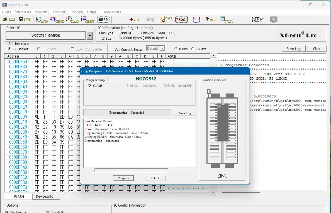Click address row 0000E000:
The width and height of the screenshot is (331, 213).
pos(19,117)
